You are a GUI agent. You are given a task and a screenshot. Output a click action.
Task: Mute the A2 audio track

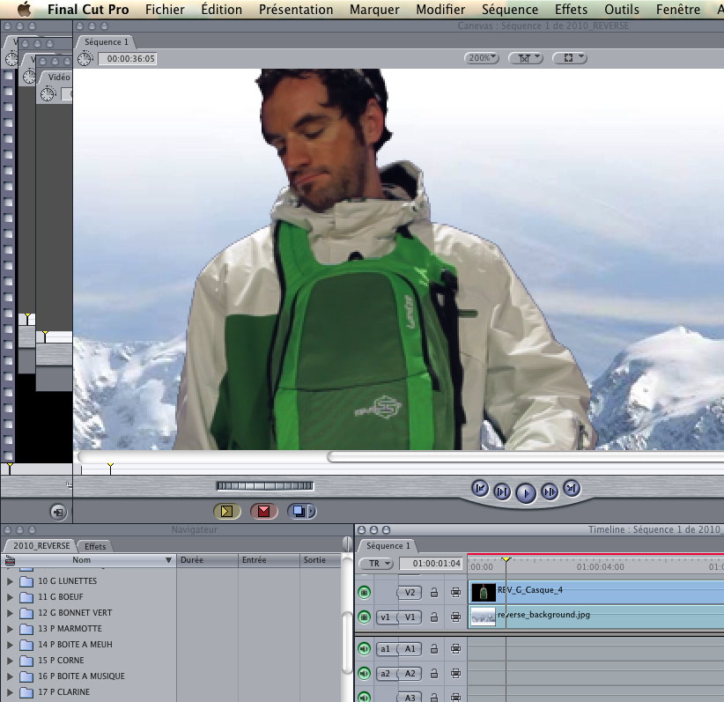point(365,674)
